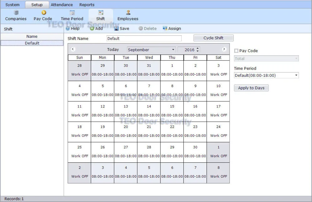312x202 pixels.
Task: Enable the Pay Code checkbox
Action: point(236,51)
